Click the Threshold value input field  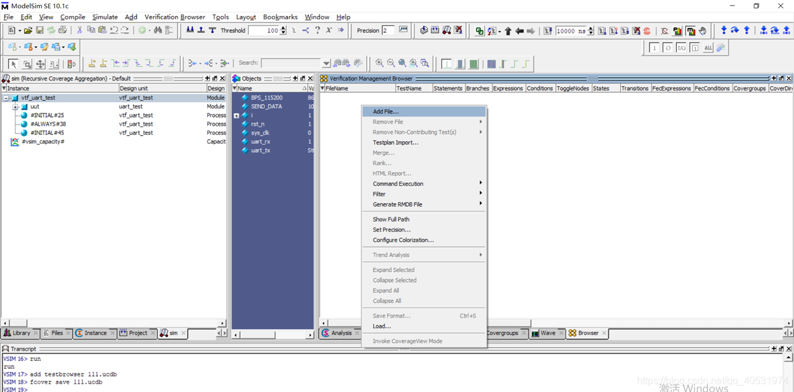[264, 30]
